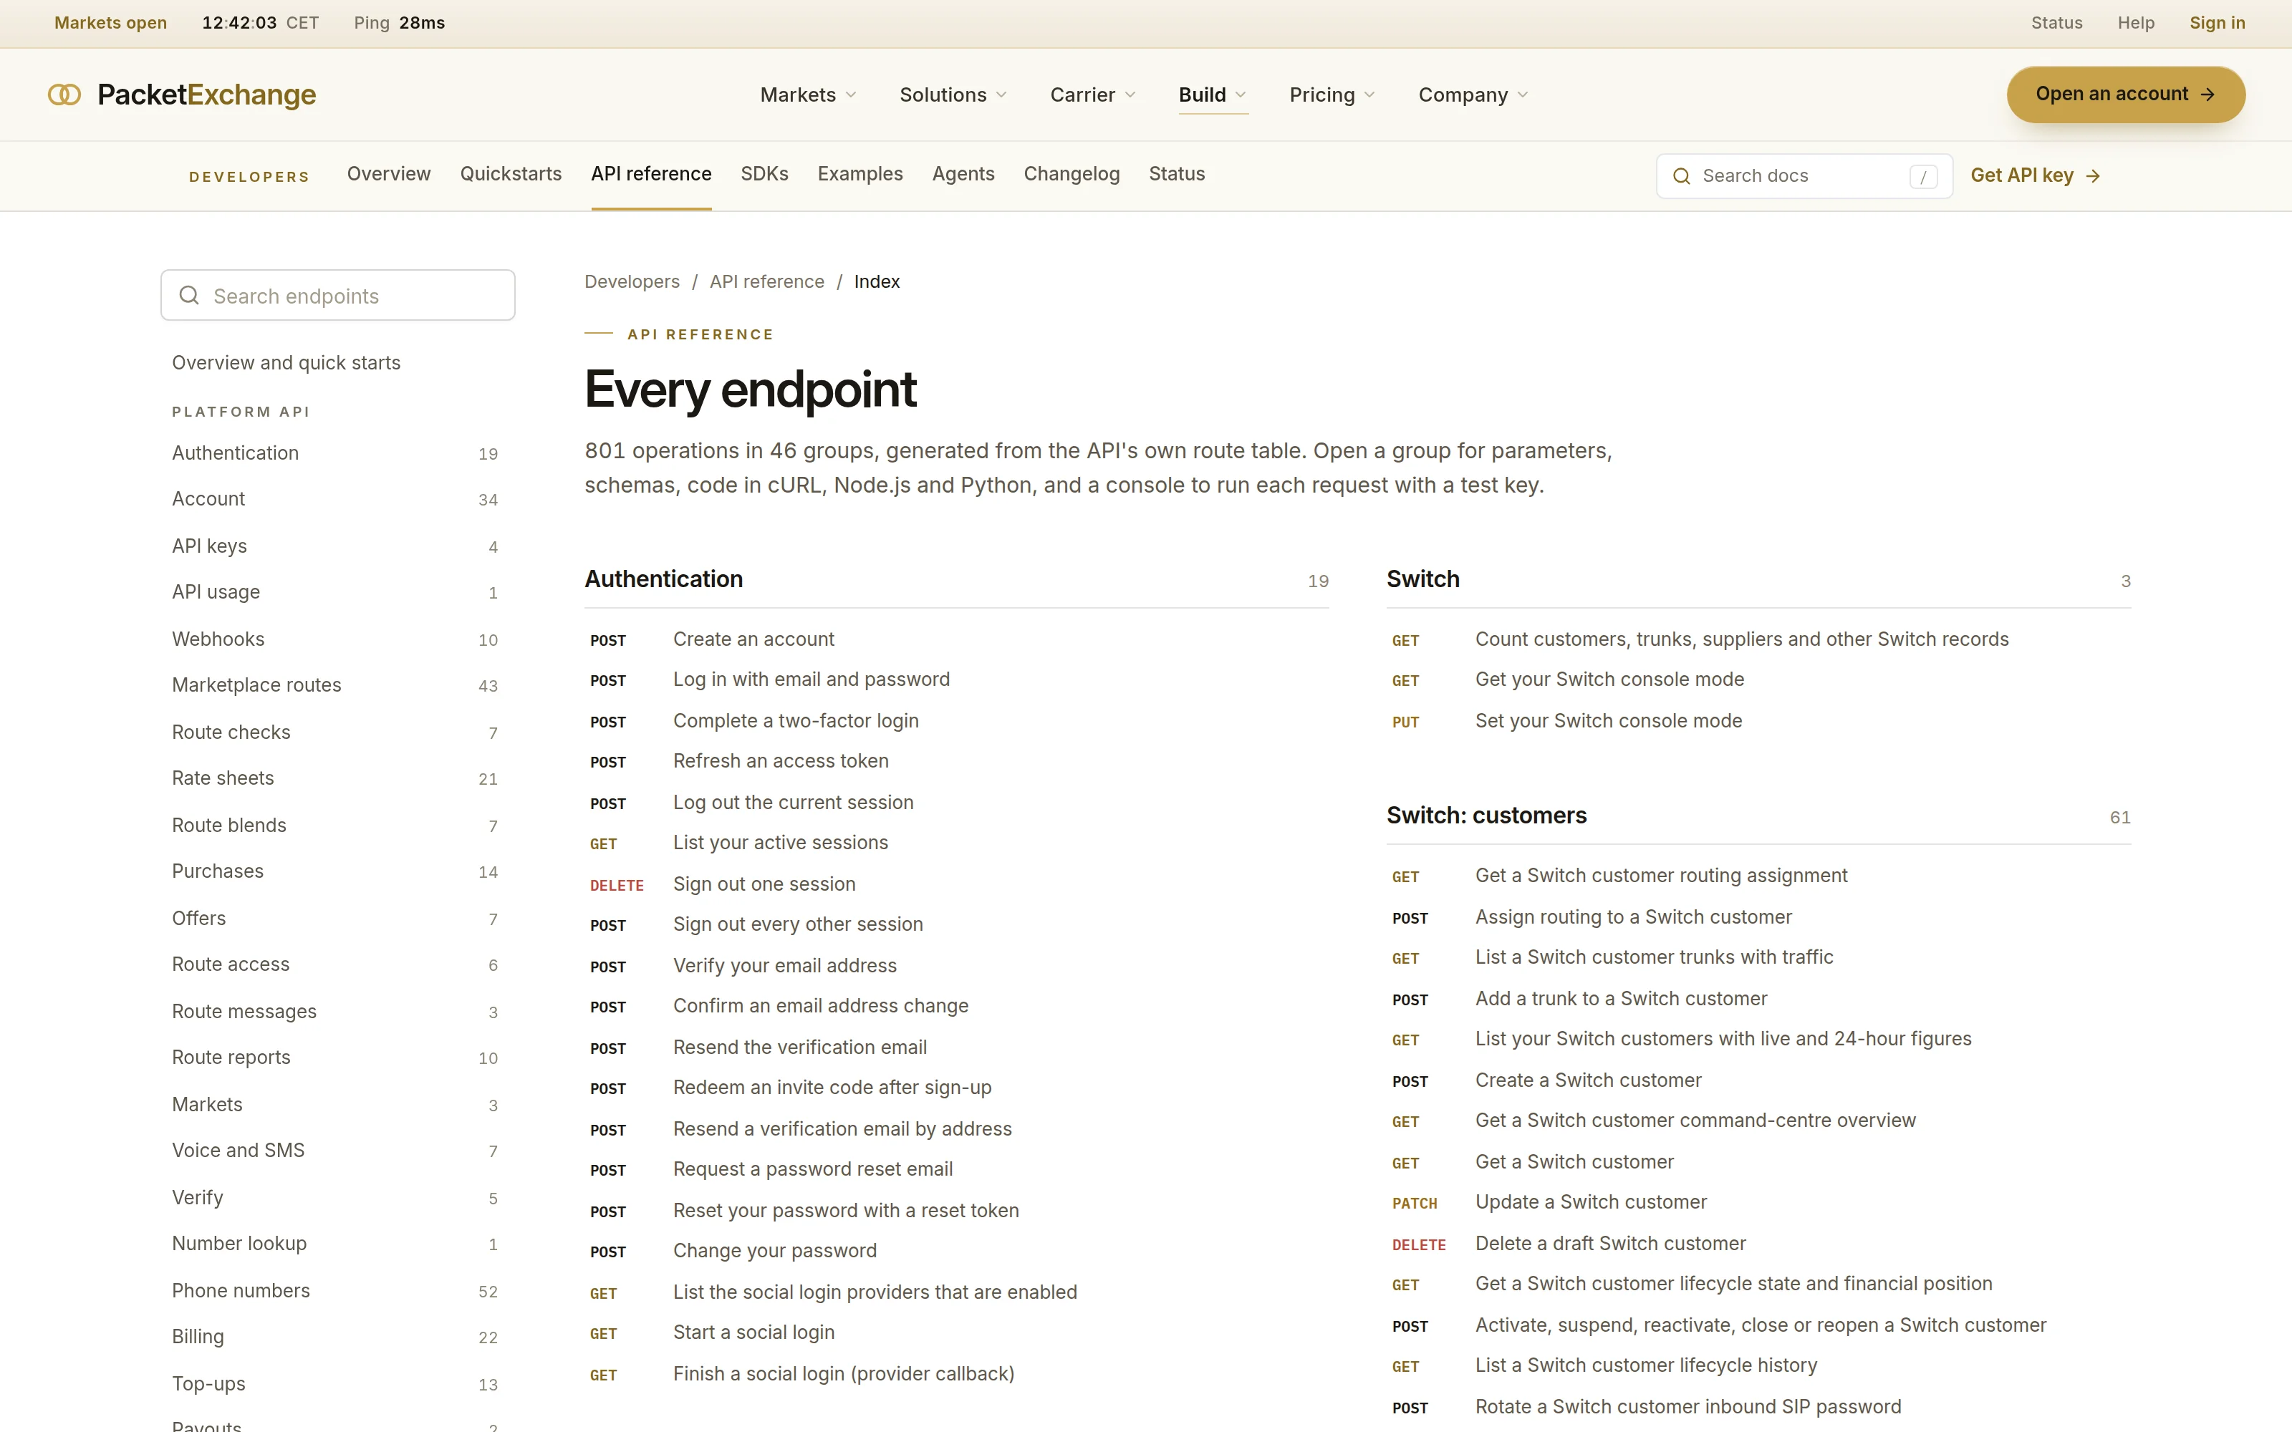Screen dimensions: 2292x1432
Task: Select Marketplace routes in the sidebar
Action: 335,686
